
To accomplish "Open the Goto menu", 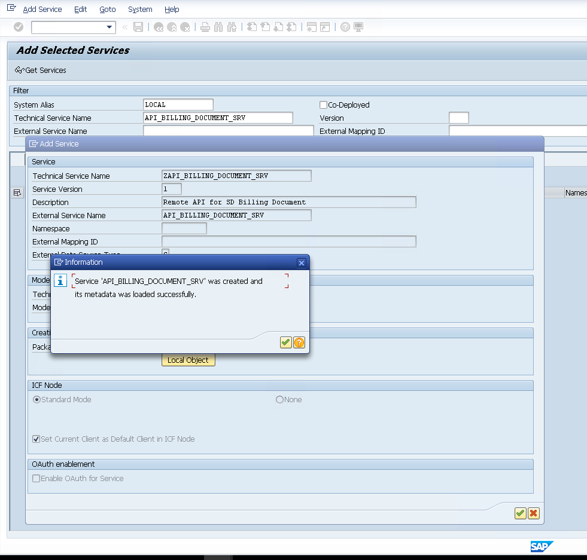I will pos(108,10).
